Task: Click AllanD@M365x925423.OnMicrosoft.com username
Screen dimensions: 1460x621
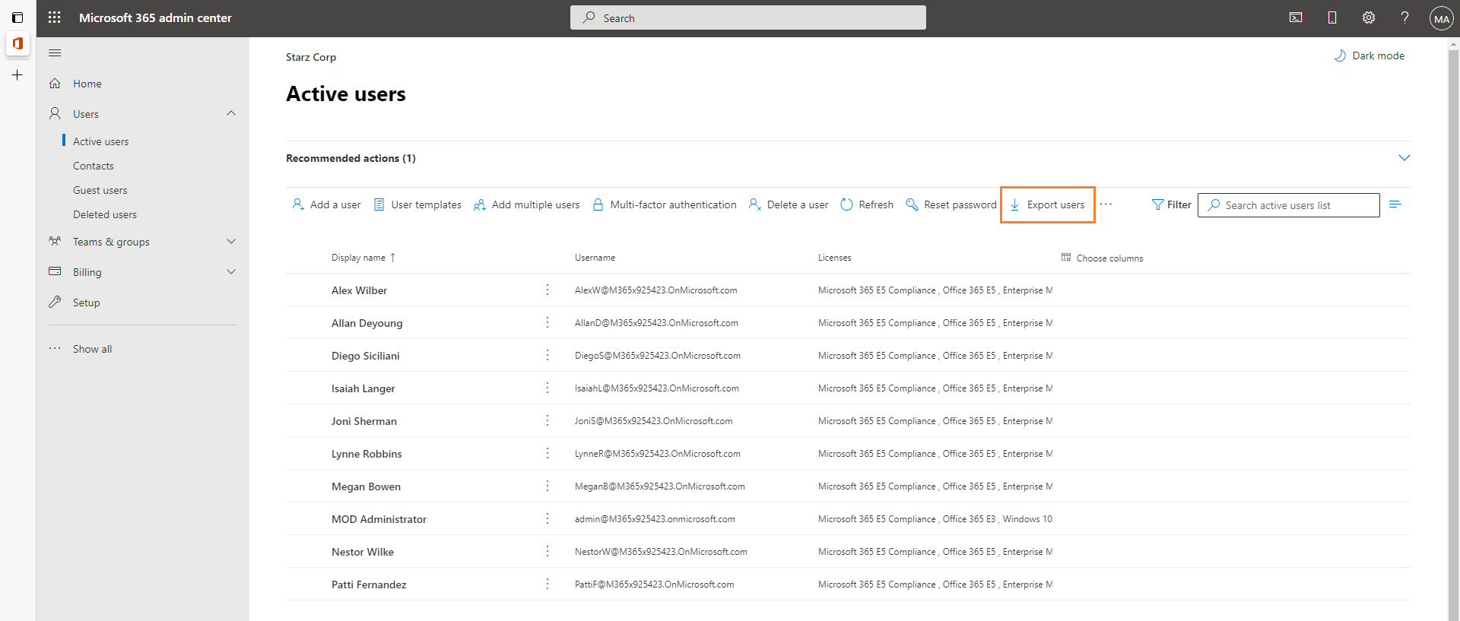Action: tap(656, 323)
